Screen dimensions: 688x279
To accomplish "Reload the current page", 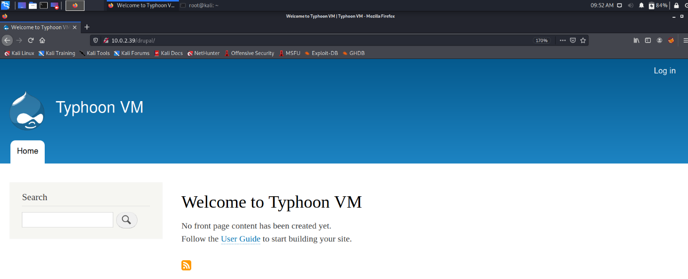I will [x=31, y=41].
